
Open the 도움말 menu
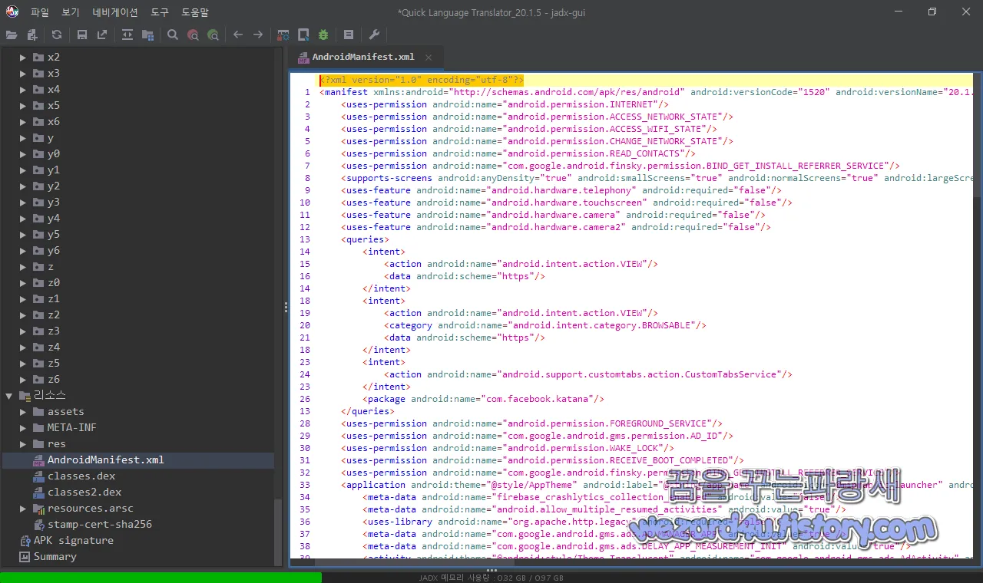[x=195, y=12]
